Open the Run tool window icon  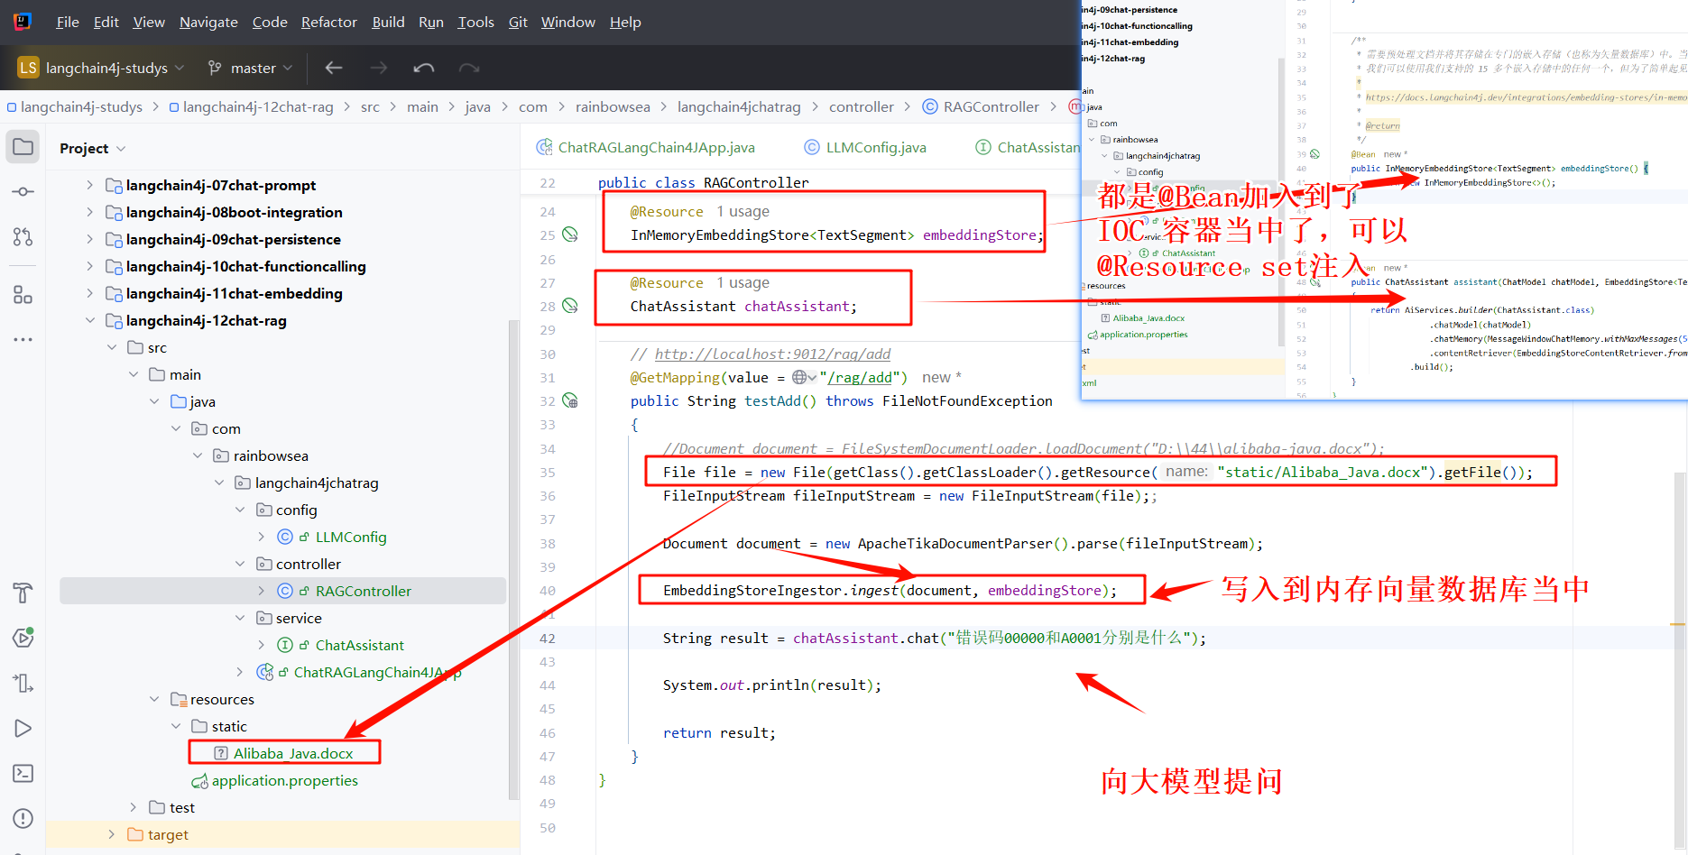(x=23, y=728)
